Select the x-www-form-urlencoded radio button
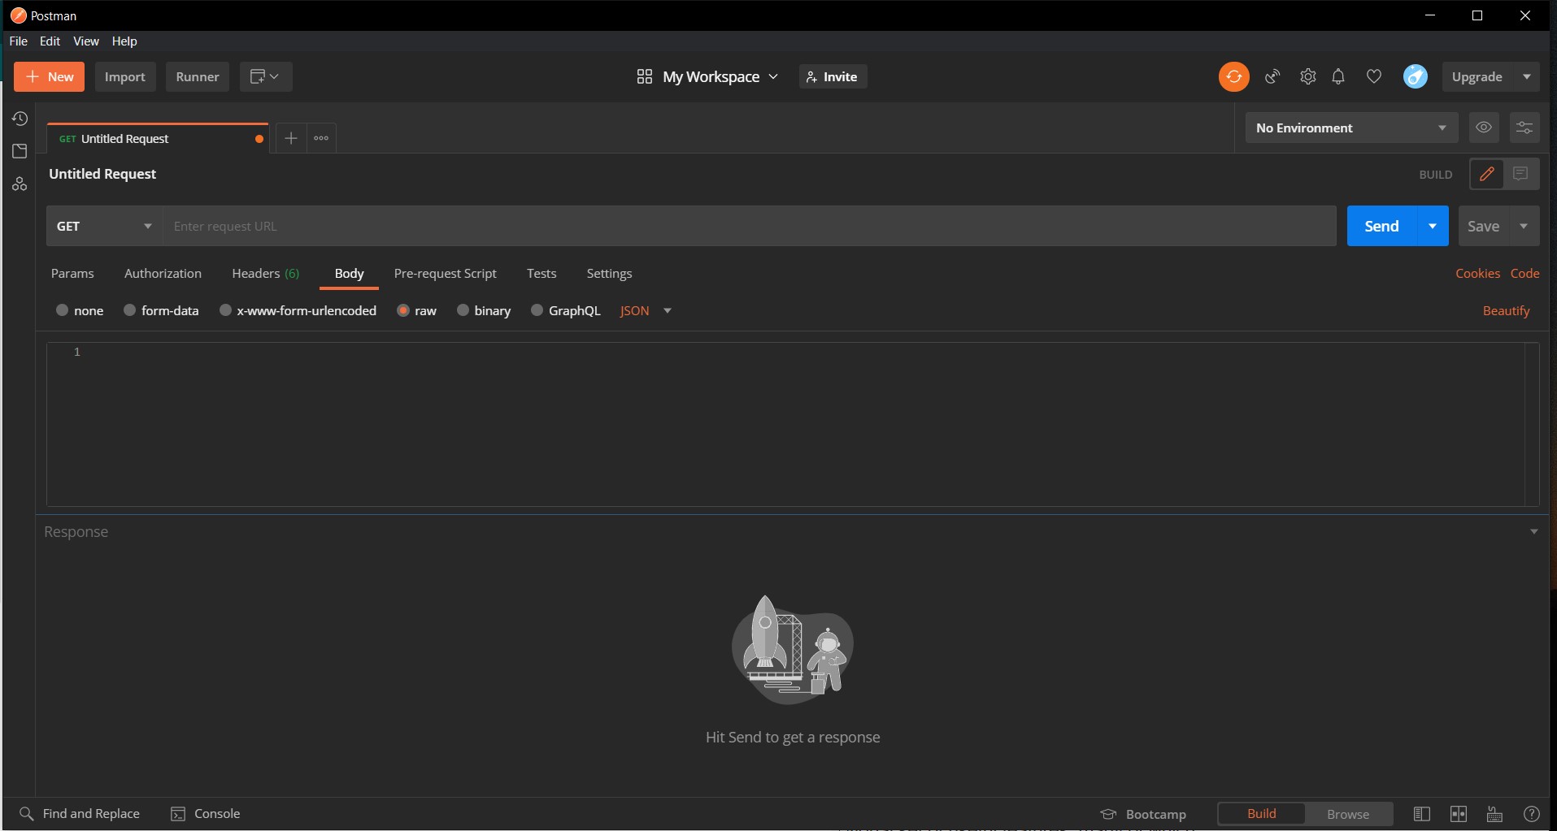The image size is (1557, 831). click(225, 310)
